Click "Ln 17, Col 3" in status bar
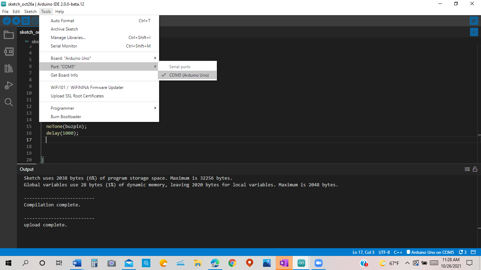The height and width of the screenshot is (270, 481). pyautogui.click(x=363, y=252)
